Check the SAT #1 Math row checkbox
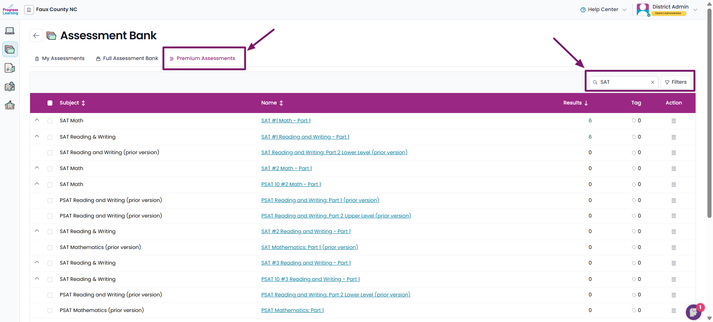This screenshot has height=322, width=713. pos(50,121)
